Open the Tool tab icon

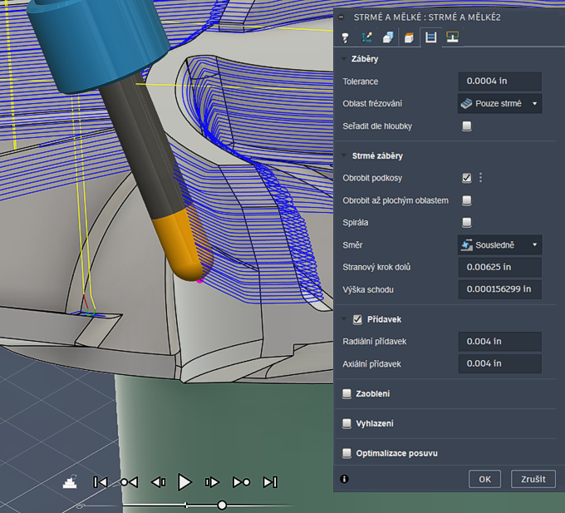(x=345, y=37)
